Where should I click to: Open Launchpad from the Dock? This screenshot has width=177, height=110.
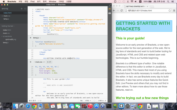[22, 106]
